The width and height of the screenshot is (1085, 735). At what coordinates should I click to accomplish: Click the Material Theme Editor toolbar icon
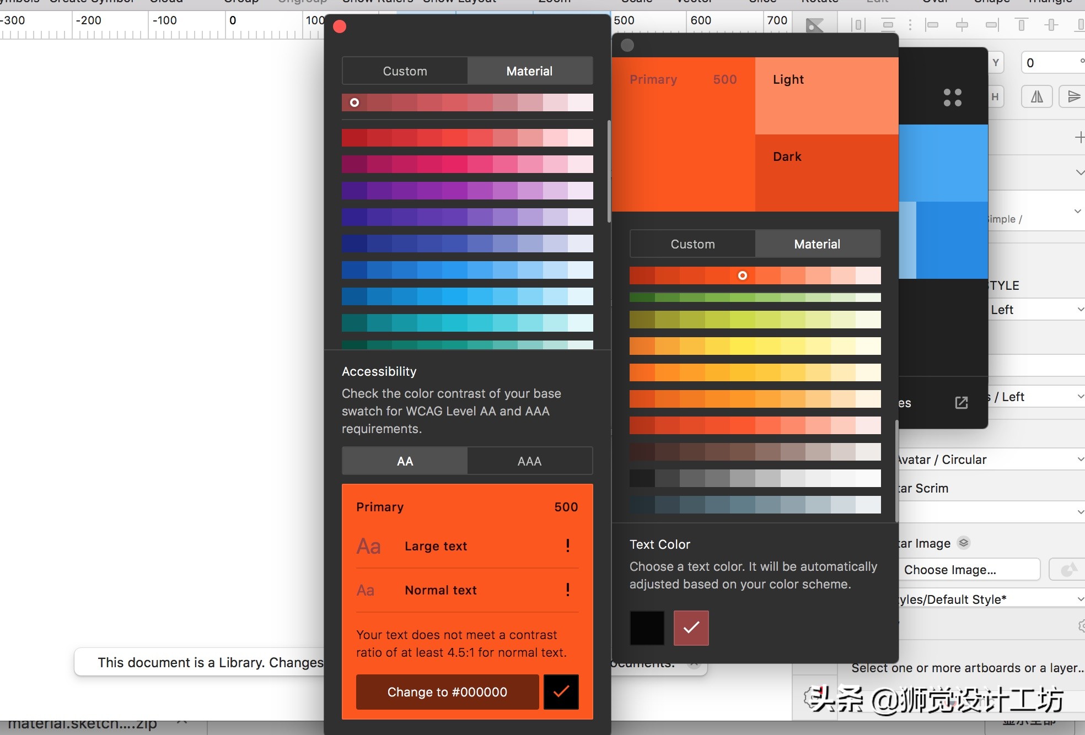(814, 25)
